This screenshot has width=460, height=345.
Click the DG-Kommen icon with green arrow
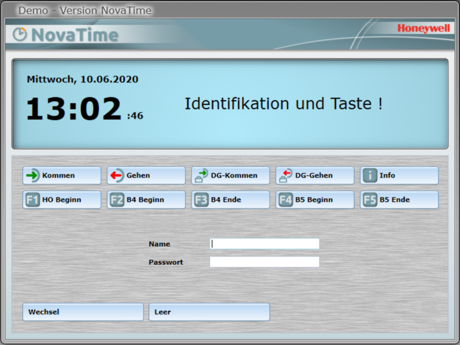coord(201,175)
